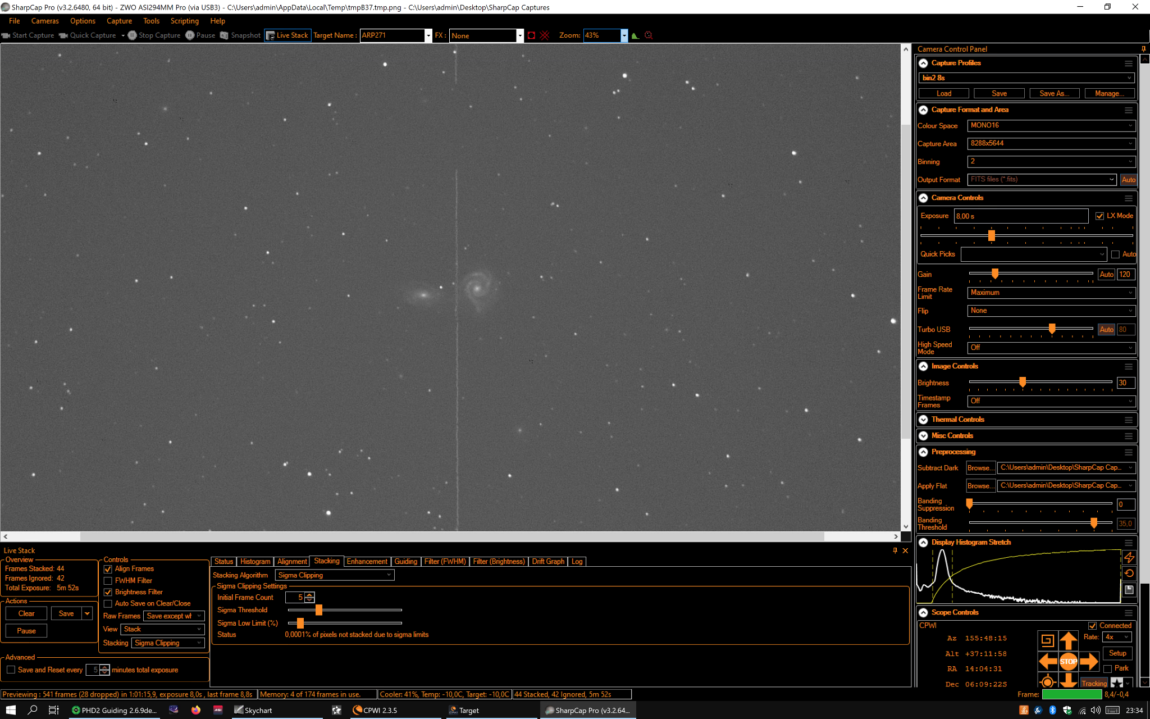Image resolution: width=1150 pixels, height=719 pixels.
Task: Click the scope Setup button
Action: tap(1117, 653)
